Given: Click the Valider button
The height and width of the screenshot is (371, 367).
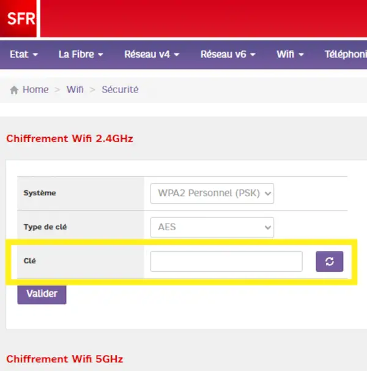Looking at the screenshot, I should point(42,294).
